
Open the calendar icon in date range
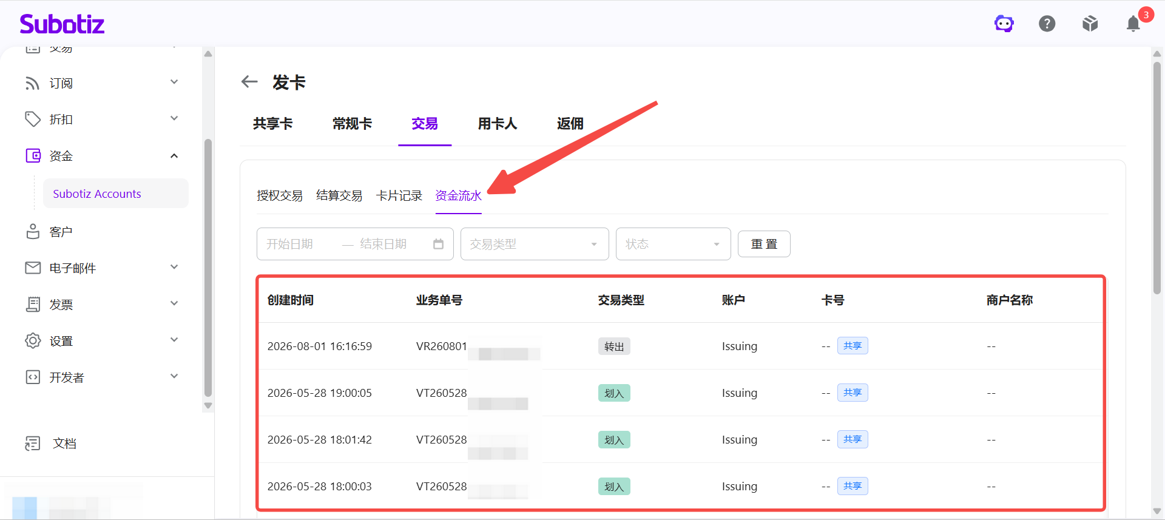tap(439, 244)
